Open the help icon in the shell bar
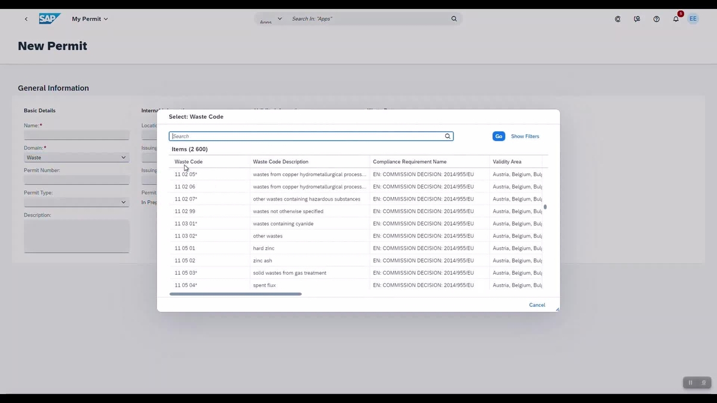Image resolution: width=717 pixels, height=403 pixels. [x=656, y=19]
